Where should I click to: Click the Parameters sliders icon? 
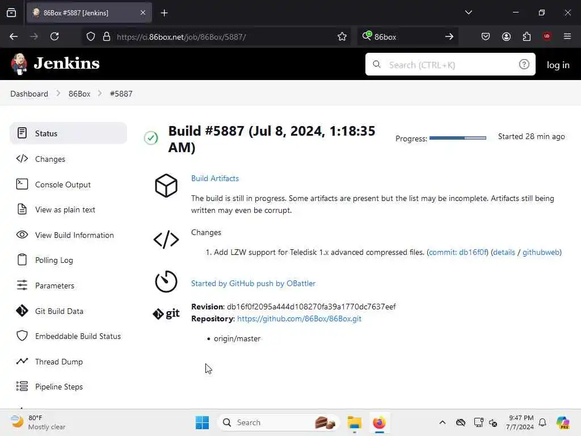(22, 285)
